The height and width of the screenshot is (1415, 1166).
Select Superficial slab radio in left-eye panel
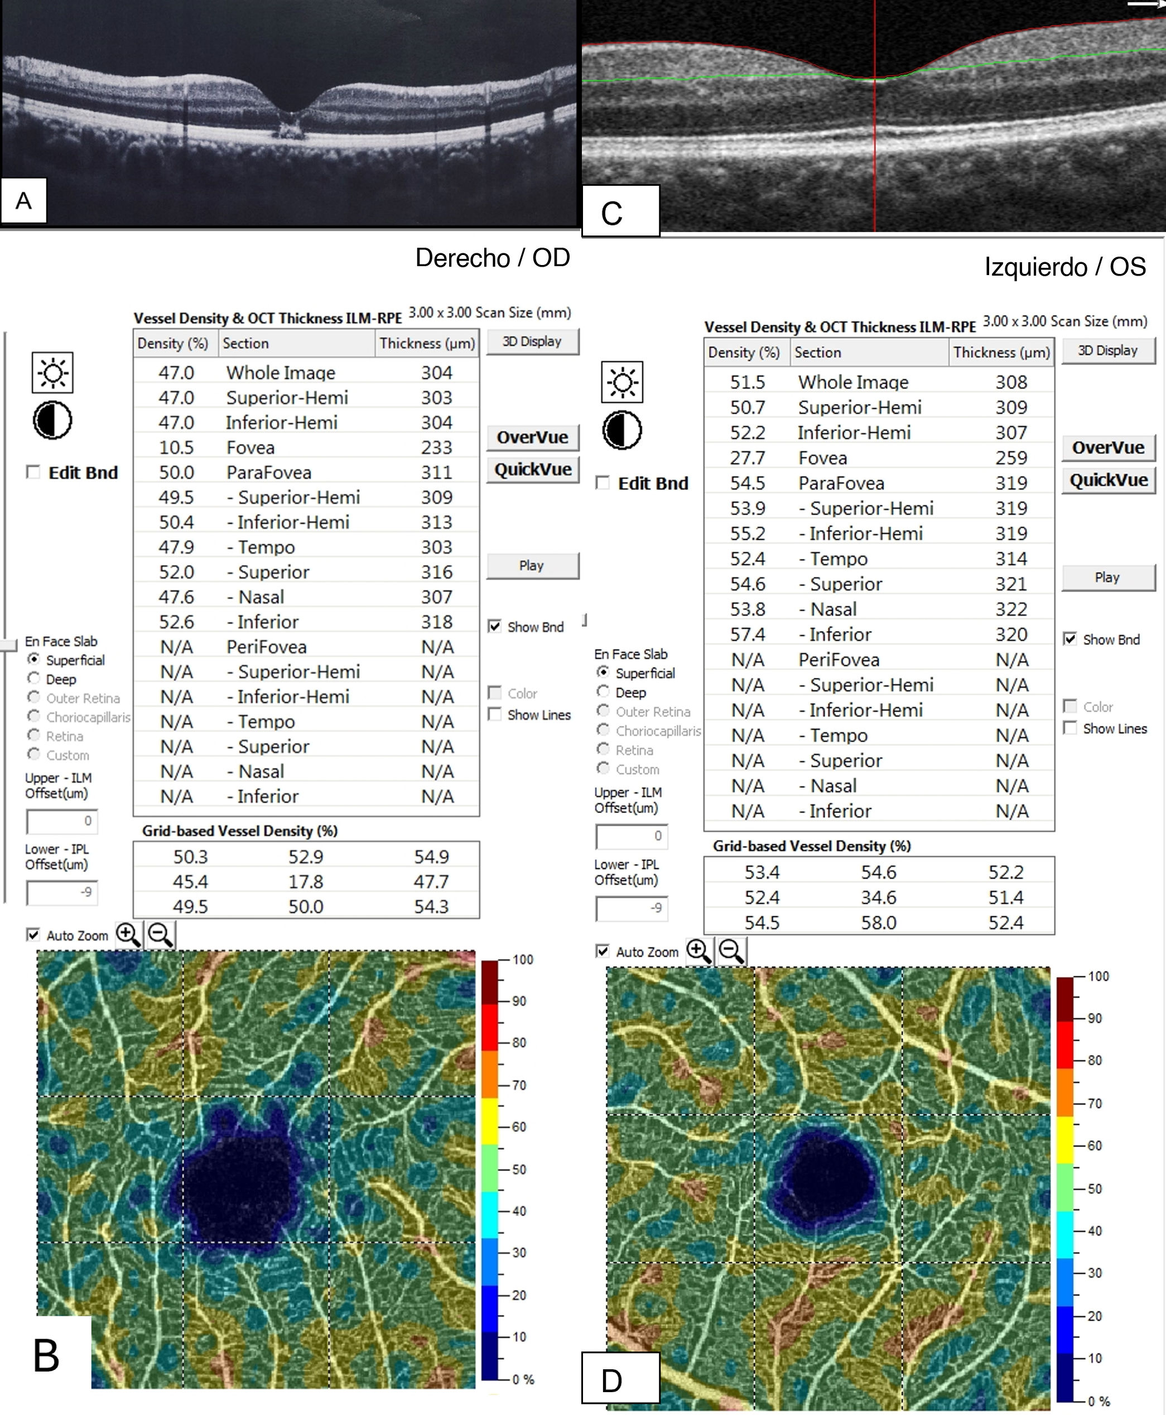603,672
